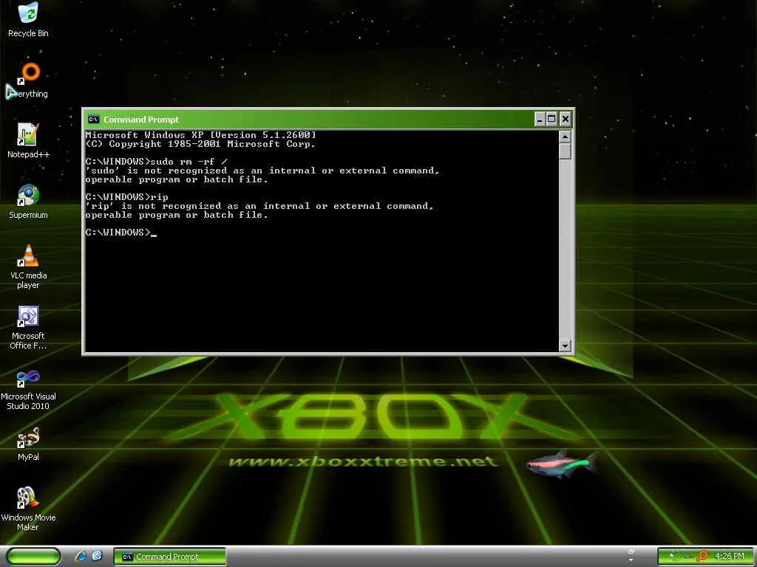Screen dimensions: 757x567
Task: Minimize the Command Prompt window
Action: point(540,119)
